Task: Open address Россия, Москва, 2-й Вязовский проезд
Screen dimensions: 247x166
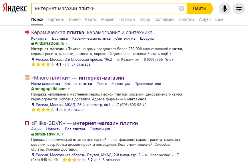Action: pos(74,59)
